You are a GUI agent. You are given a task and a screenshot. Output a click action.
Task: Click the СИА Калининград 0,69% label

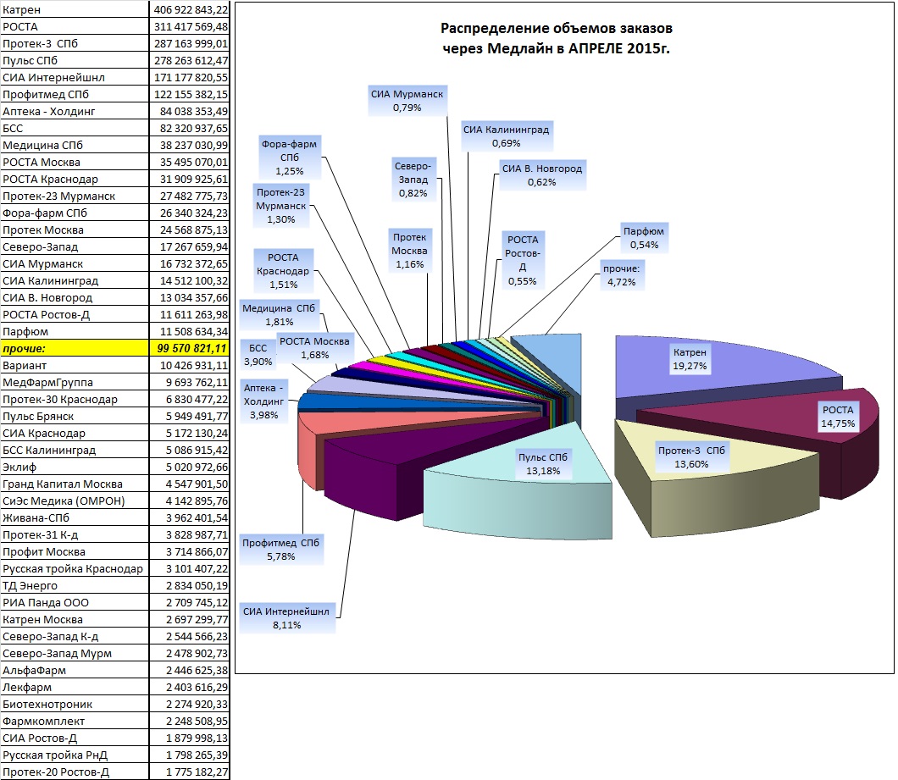tap(507, 136)
